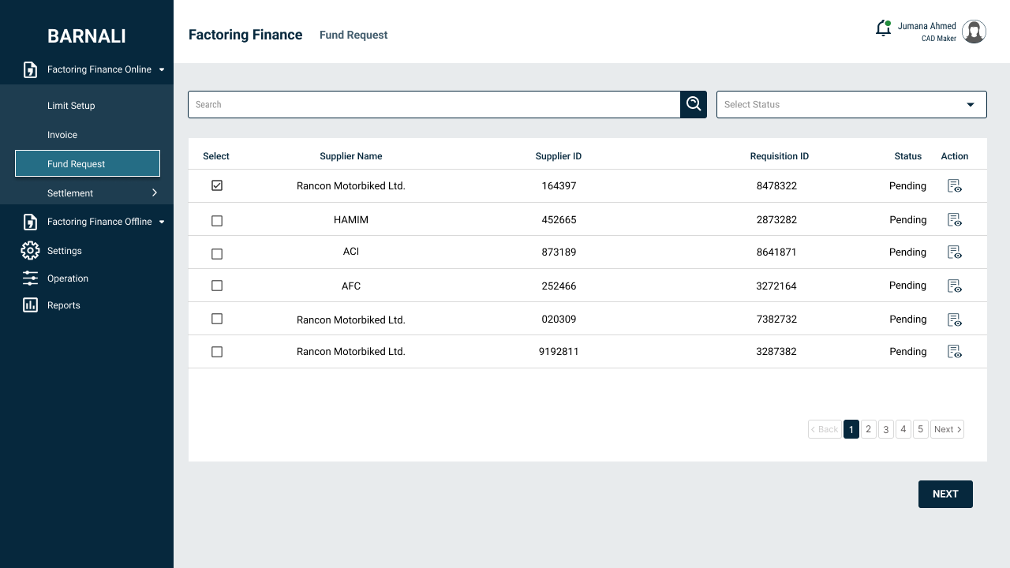The height and width of the screenshot is (568, 1010).
Task: Click the Requisition ID column header
Action: coord(780,156)
